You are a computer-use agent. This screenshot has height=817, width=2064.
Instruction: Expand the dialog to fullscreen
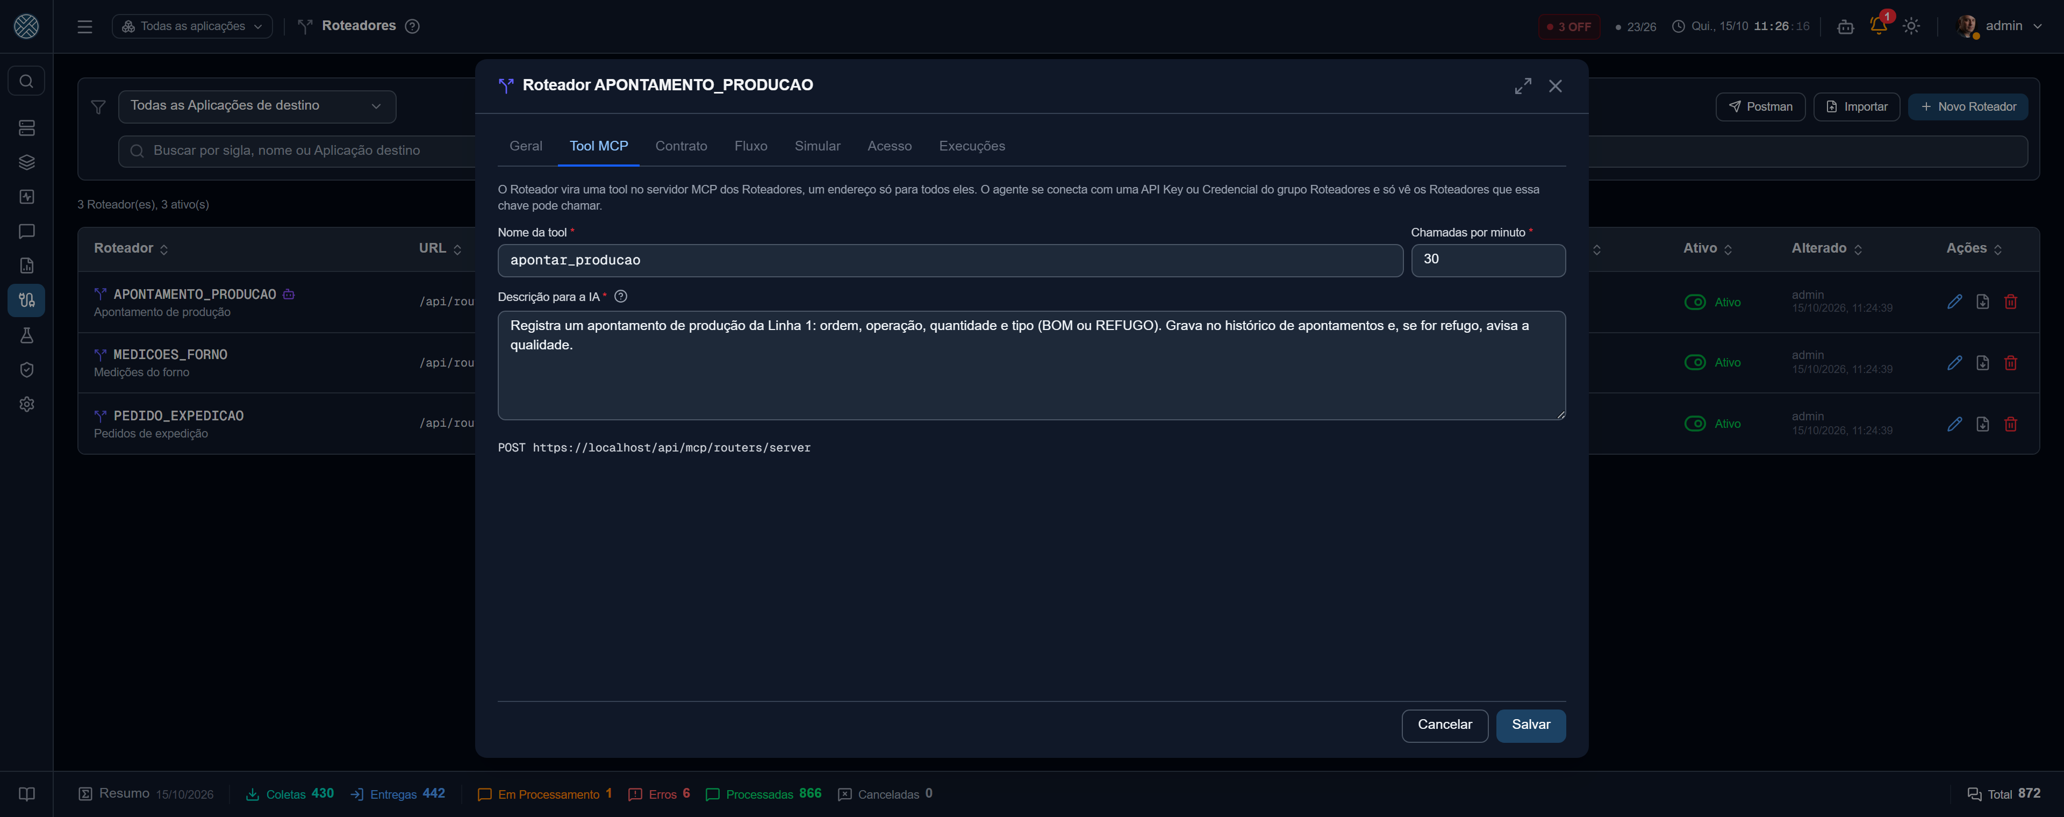[x=1522, y=85]
